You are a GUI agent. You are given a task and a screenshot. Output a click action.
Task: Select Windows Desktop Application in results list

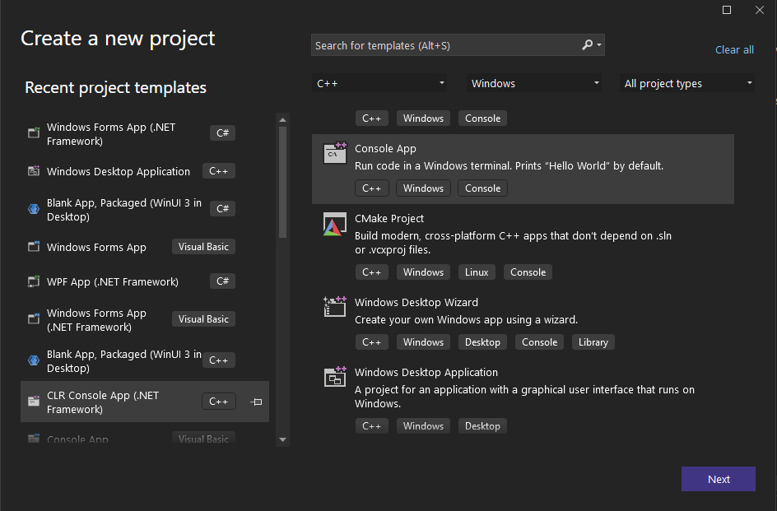click(x=523, y=399)
